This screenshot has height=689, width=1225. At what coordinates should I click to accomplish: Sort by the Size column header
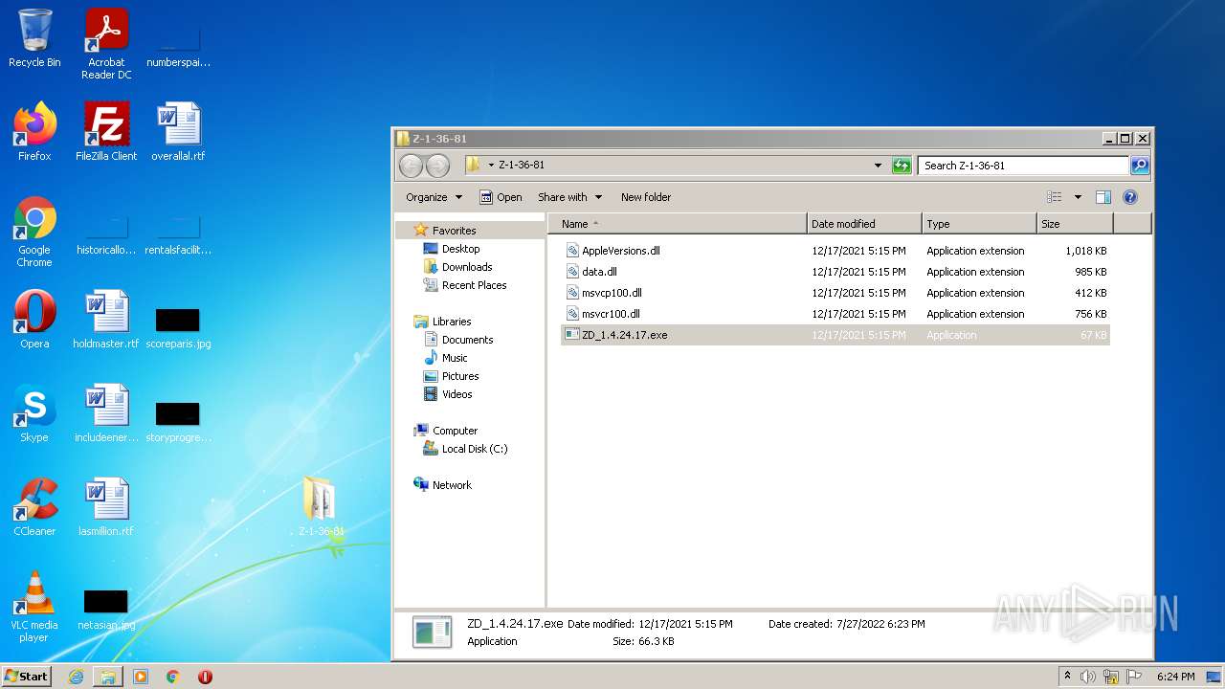click(1075, 224)
